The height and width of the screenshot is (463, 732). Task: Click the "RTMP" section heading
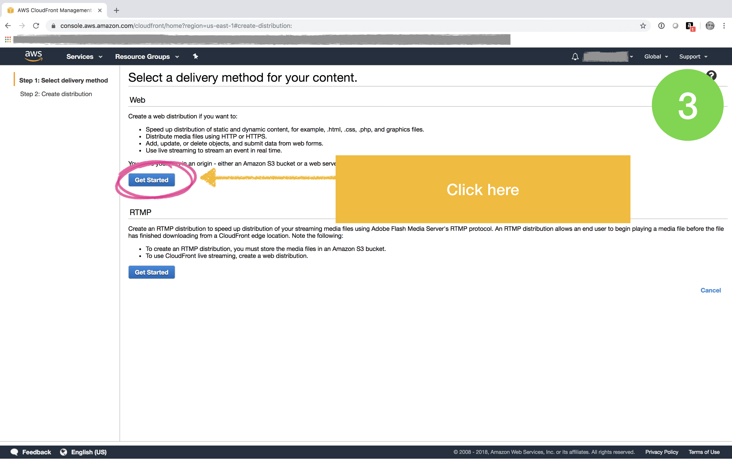coord(140,213)
